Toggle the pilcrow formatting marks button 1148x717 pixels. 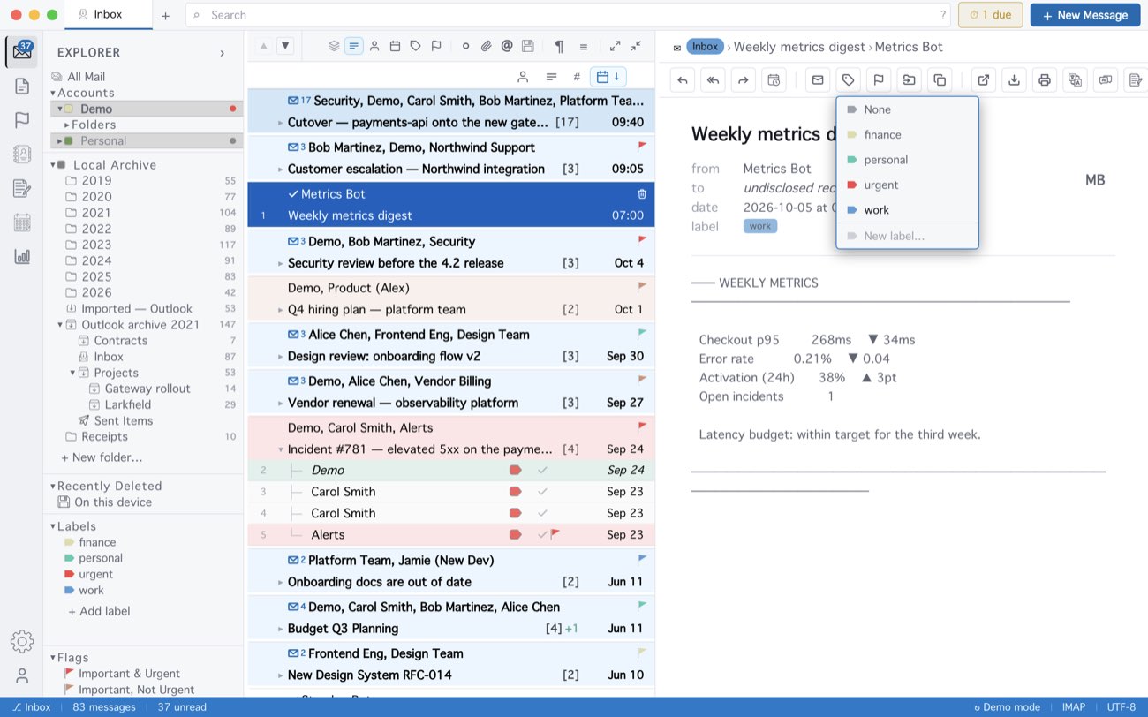click(x=559, y=46)
